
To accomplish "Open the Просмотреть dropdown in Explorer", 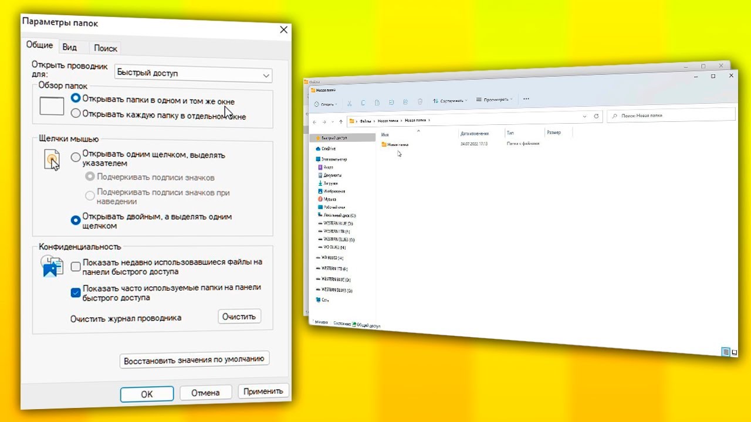I will [495, 100].
